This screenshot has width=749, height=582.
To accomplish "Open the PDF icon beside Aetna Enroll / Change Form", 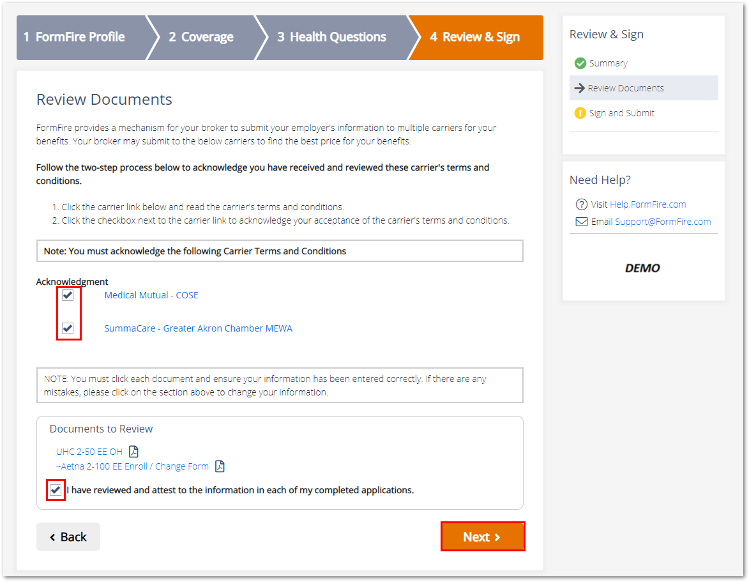I will click(220, 466).
